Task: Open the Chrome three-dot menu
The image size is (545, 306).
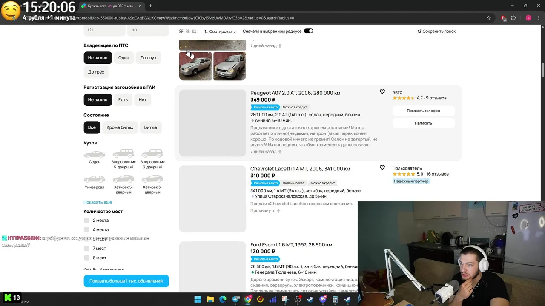Action: [539, 18]
